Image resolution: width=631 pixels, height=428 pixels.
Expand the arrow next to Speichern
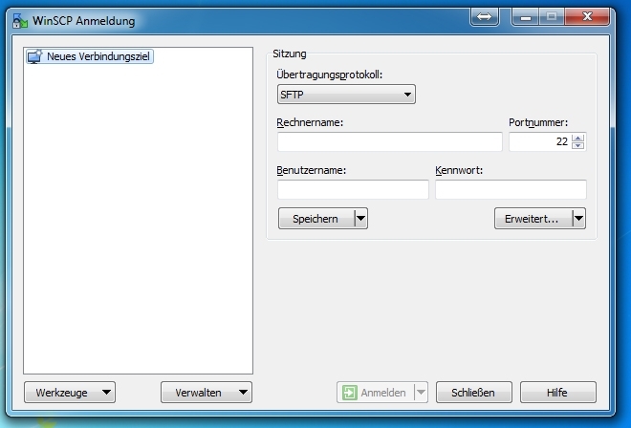coord(360,219)
